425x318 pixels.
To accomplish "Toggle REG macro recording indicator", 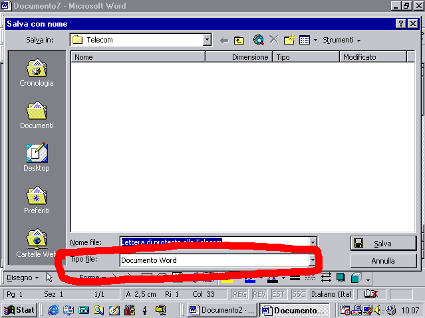I will pos(239,294).
